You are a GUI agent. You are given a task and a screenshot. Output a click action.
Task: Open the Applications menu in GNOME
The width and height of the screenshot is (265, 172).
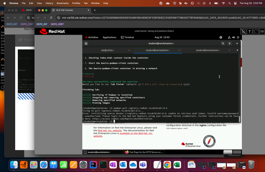(x=109, y=37)
